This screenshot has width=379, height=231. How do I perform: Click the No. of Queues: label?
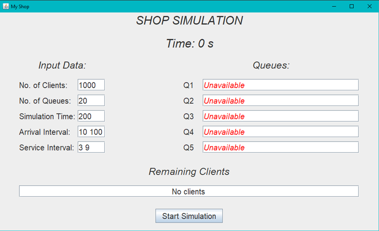[x=45, y=101]
